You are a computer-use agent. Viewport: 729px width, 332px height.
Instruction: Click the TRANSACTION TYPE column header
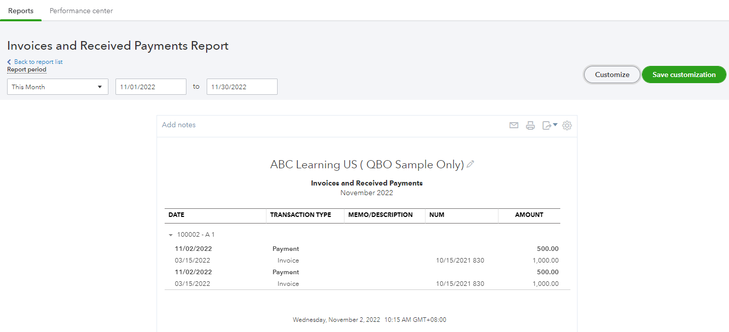tap(300, 215)
